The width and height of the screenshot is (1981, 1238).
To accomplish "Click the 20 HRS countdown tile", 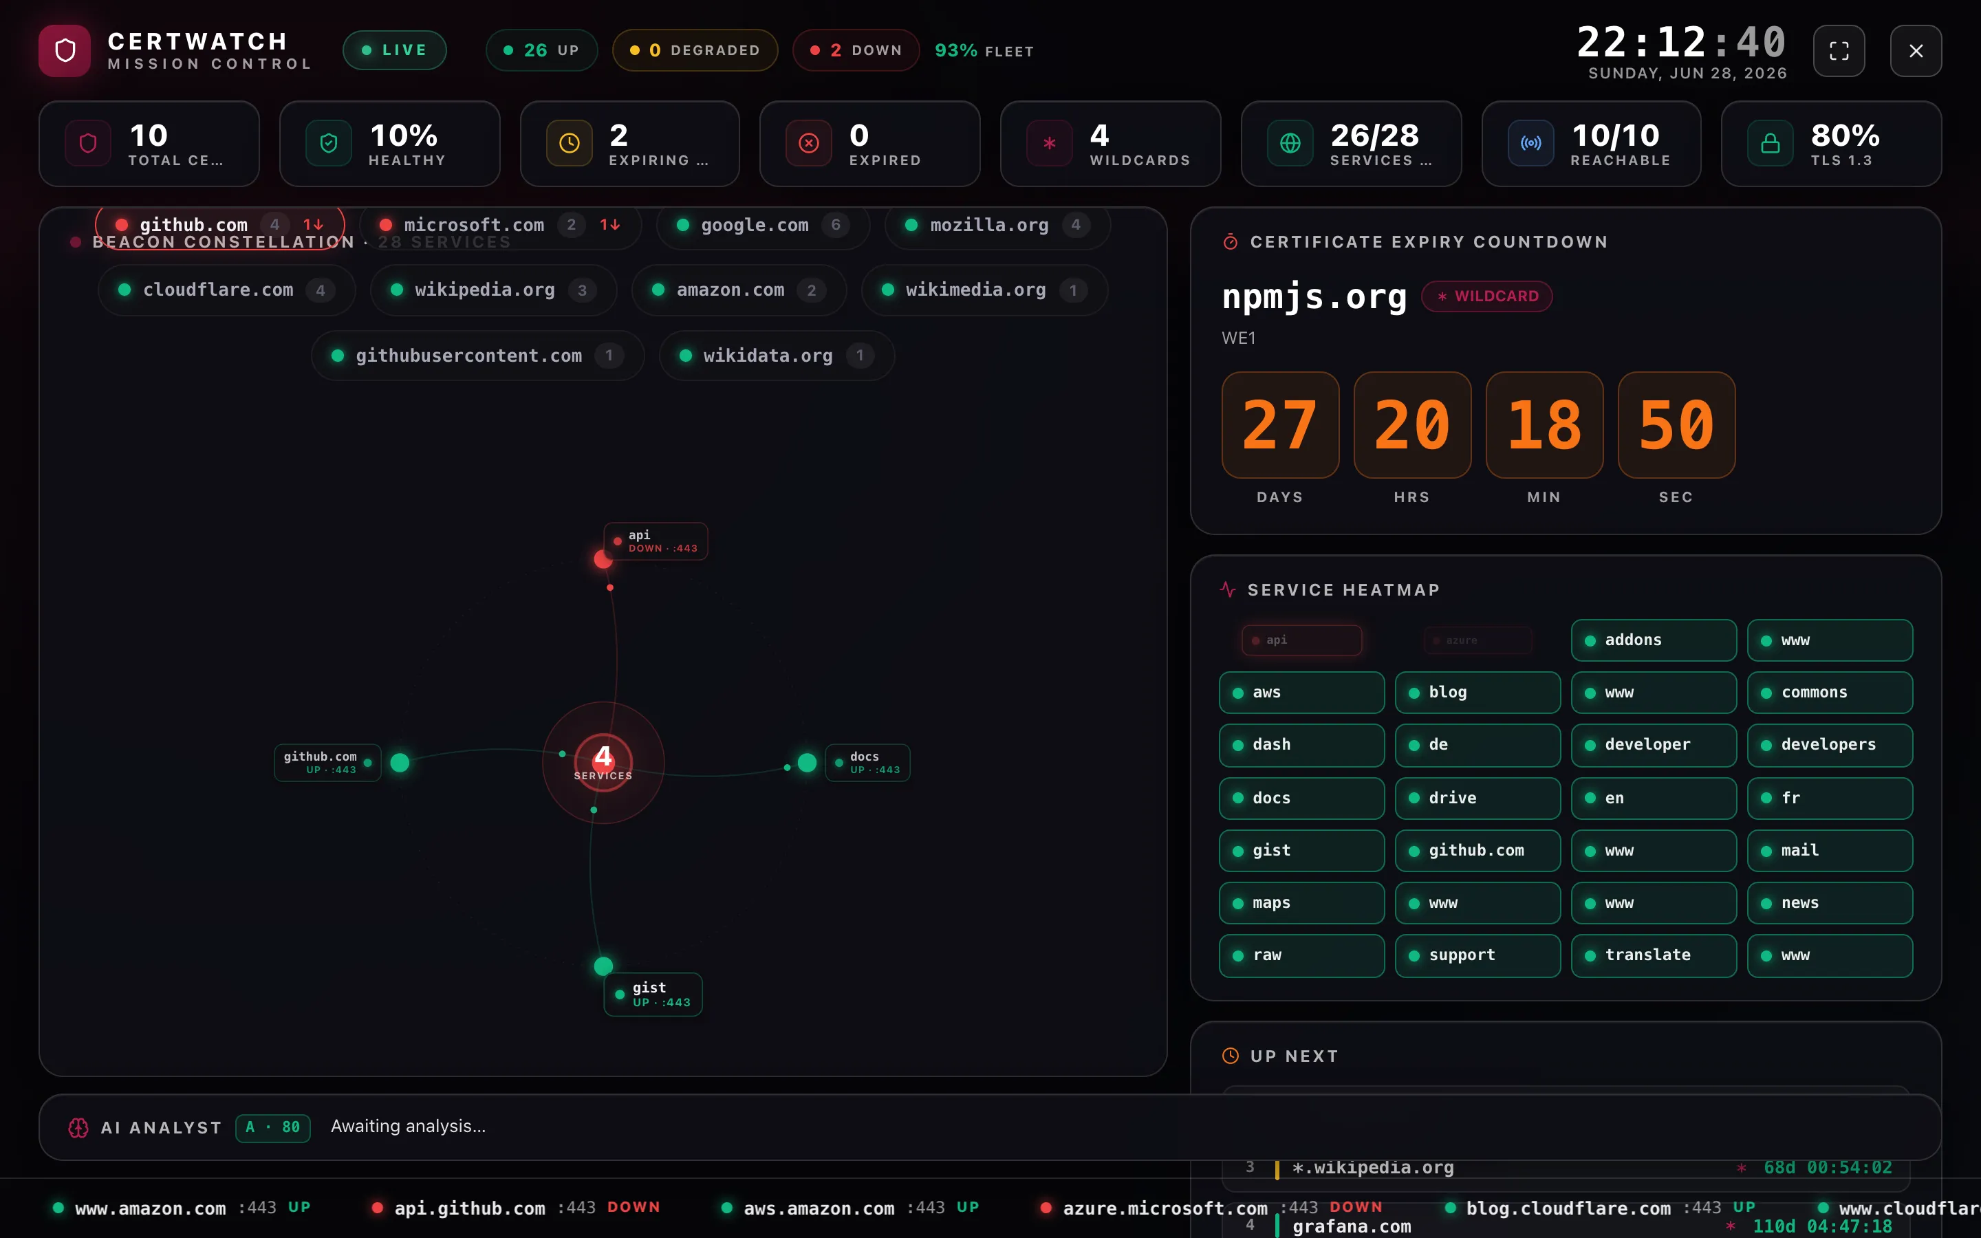I will point(1412,425).
